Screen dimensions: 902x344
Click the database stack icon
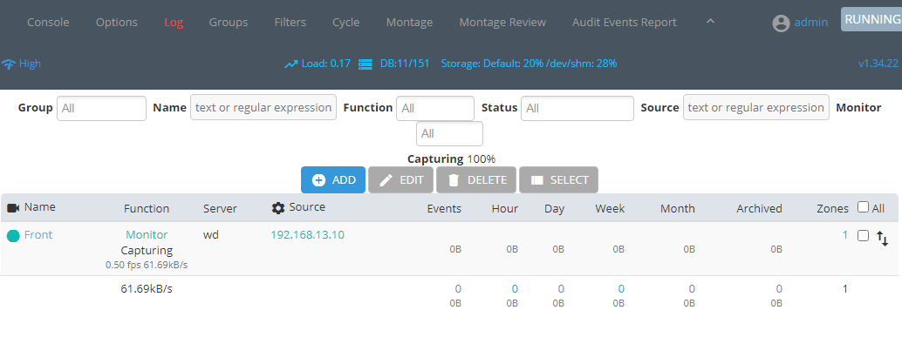[366, 64]
